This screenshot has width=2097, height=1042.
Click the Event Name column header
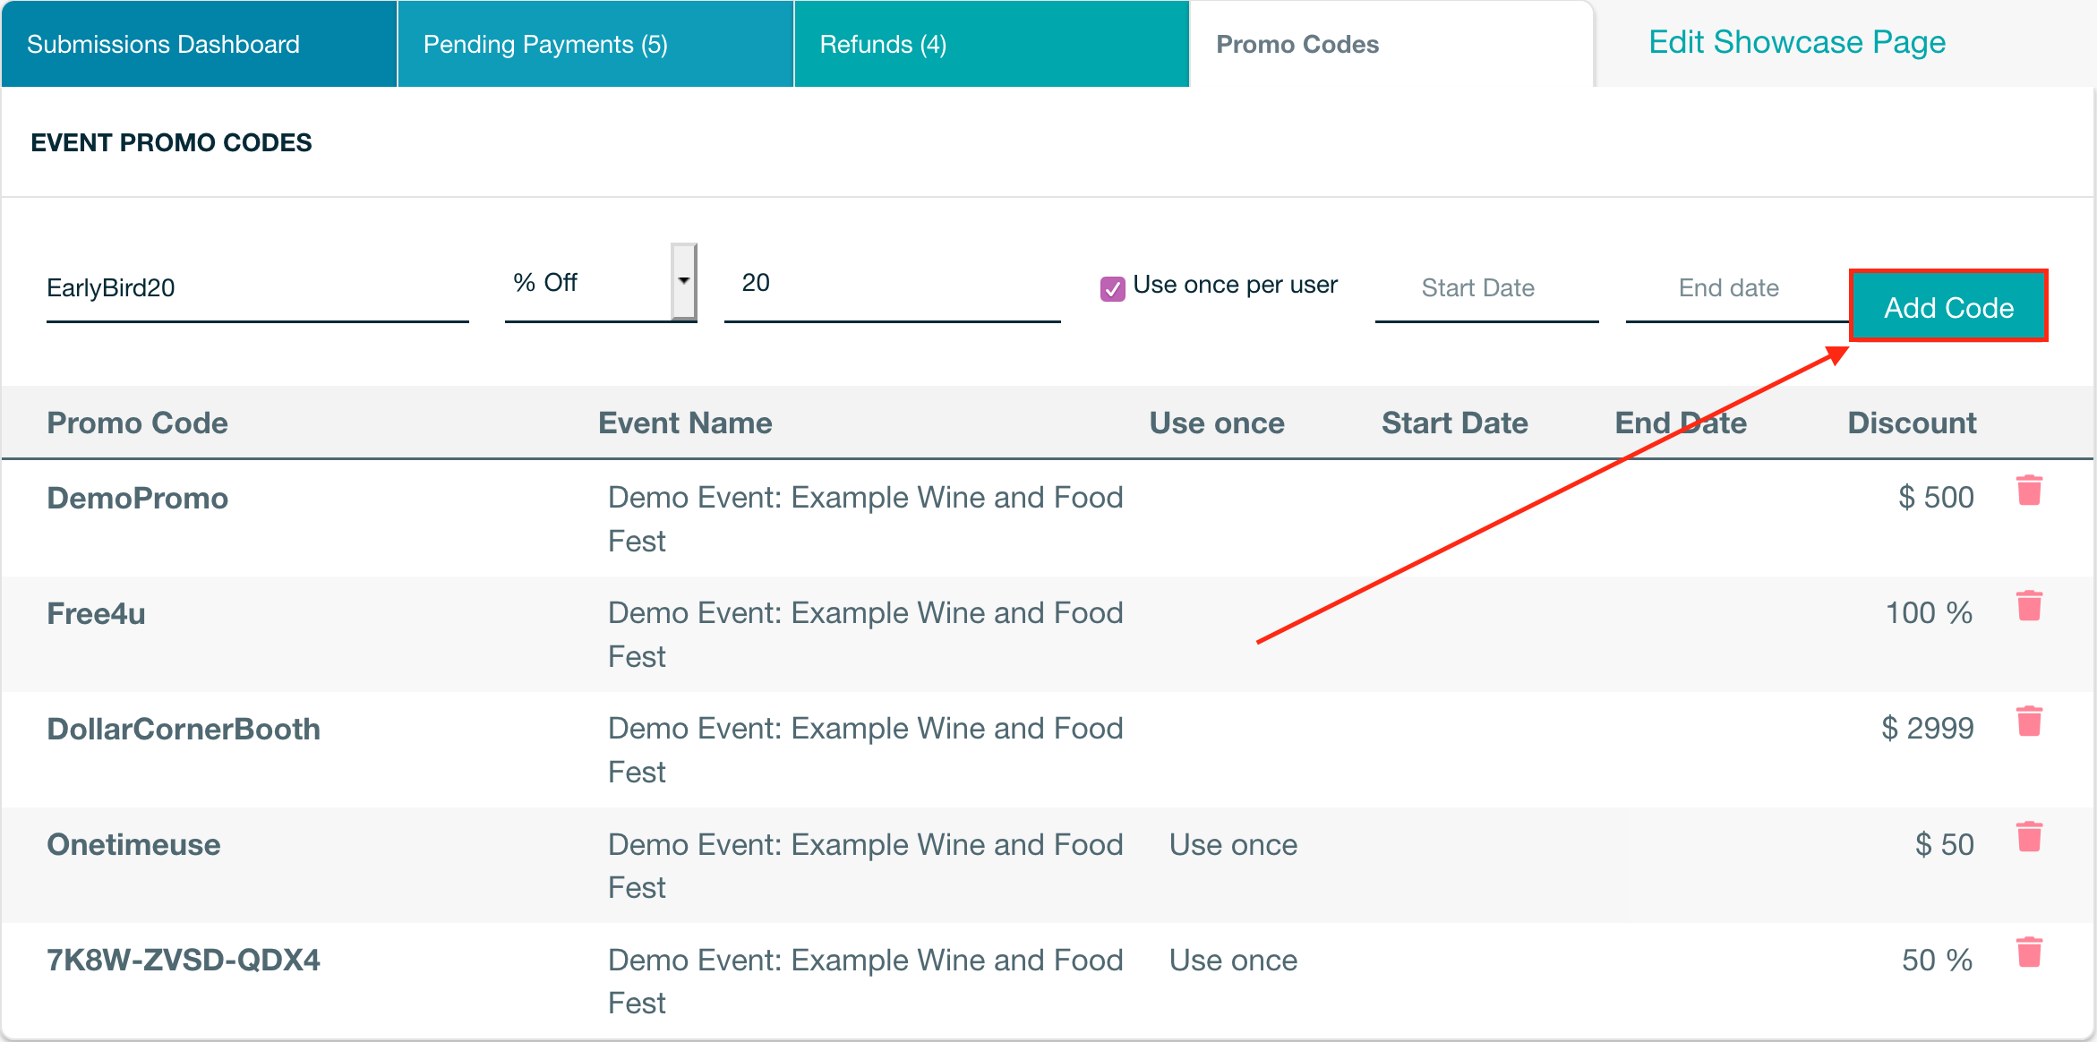(x=685, y=423)
